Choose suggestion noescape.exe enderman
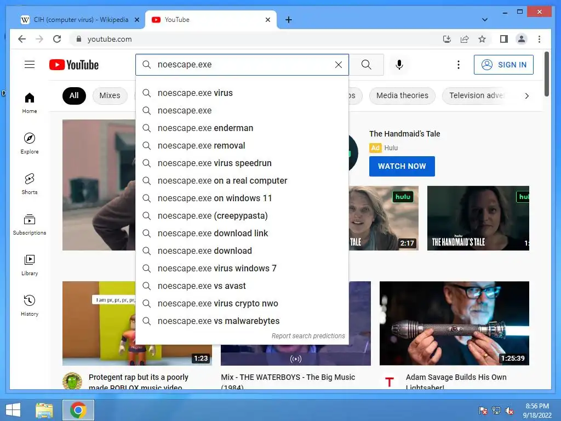This screenshot has height=421, width=561. click(242, 128)
